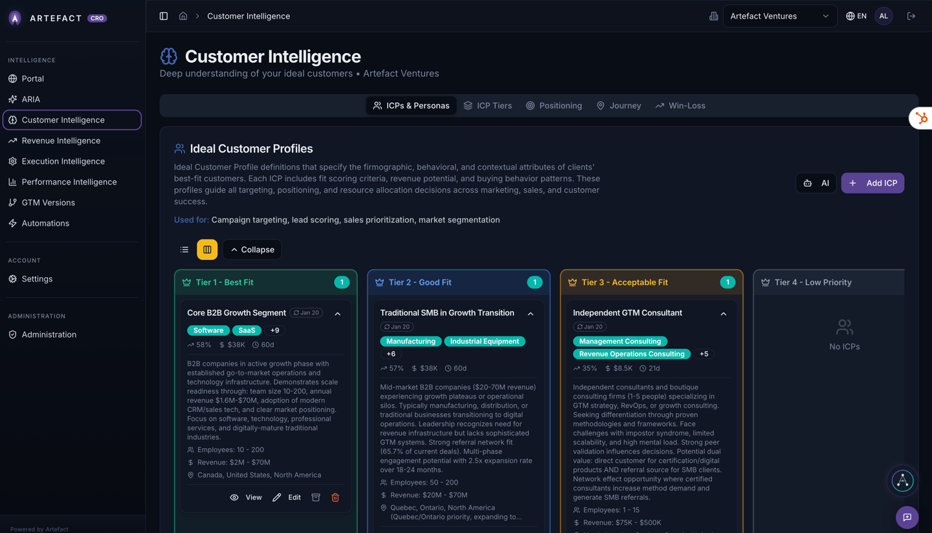This screenshot has height=533, width=932.
Task: Toggle the kanban column view
Action: tap(207, 249)
